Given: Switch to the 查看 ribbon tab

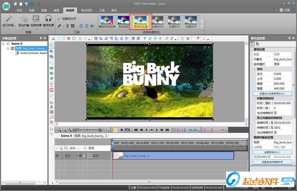Looking at the screenshot, I should coord(56,10).
